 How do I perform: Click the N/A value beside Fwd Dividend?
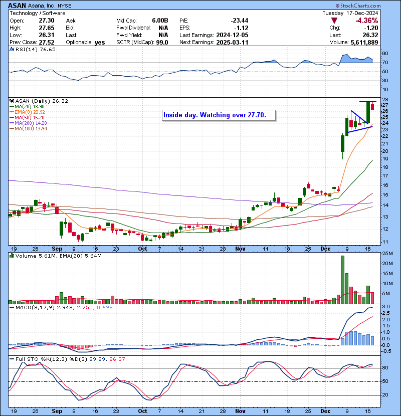163,28
